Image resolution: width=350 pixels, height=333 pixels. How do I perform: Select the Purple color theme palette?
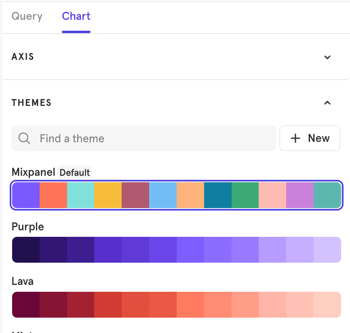176,250
